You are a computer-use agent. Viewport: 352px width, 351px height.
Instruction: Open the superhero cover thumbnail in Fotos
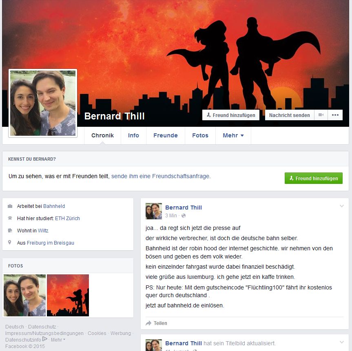click(x=68, y=295)
